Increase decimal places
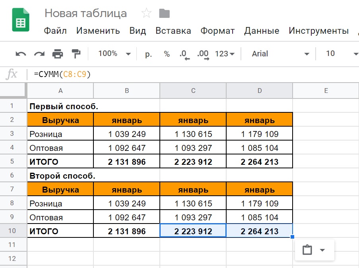Screen dimensions: 359x268 [x=203, y=54]
